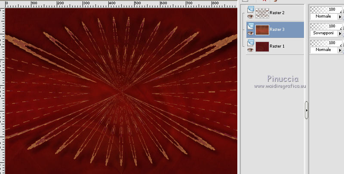Set opacity using Raster 2's opacity slider

[326, 9]
